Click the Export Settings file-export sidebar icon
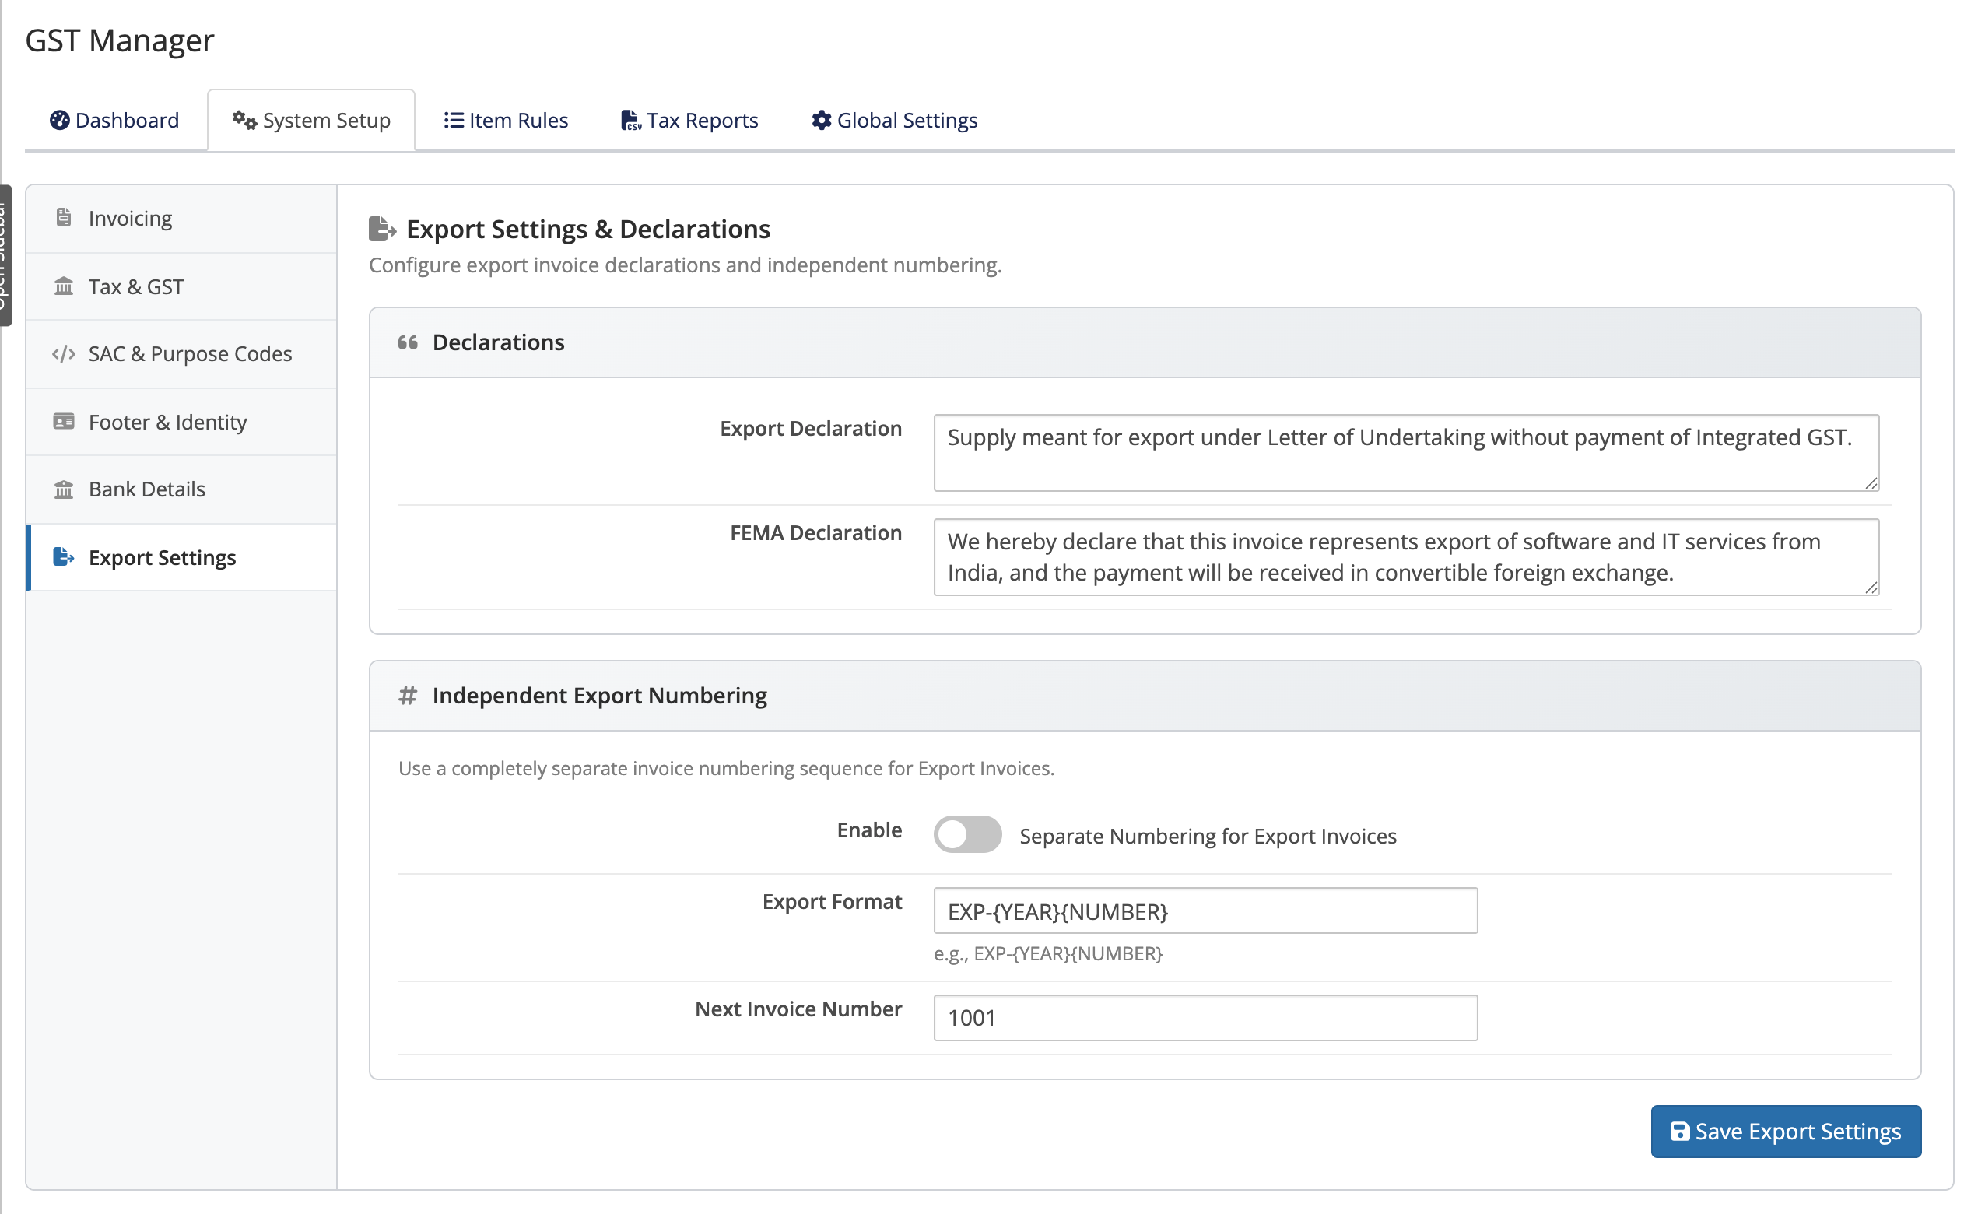 pos(63,557)
